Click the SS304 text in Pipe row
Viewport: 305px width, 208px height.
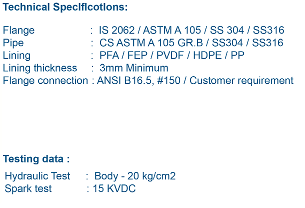pyautogui.click(x=227, y=43)
